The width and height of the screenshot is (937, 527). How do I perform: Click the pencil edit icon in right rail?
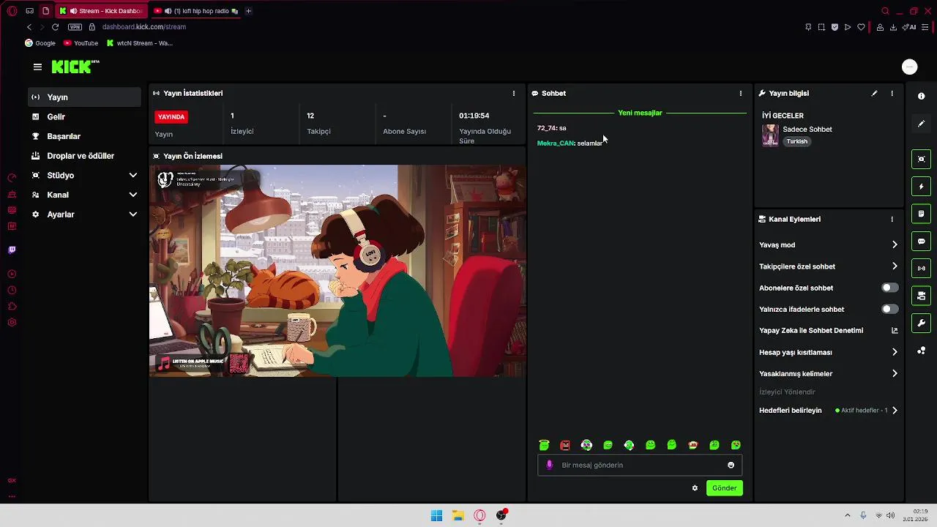pos(921,124)
